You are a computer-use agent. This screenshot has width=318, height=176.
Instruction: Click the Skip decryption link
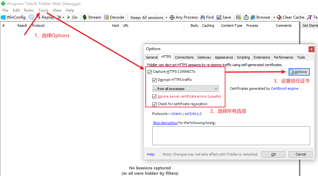click(x=165, y=123)
